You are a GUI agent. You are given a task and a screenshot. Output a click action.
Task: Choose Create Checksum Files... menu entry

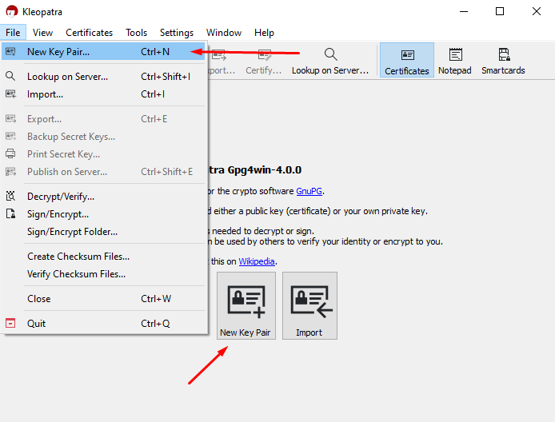pyautogui.click(x=103, y=256)
